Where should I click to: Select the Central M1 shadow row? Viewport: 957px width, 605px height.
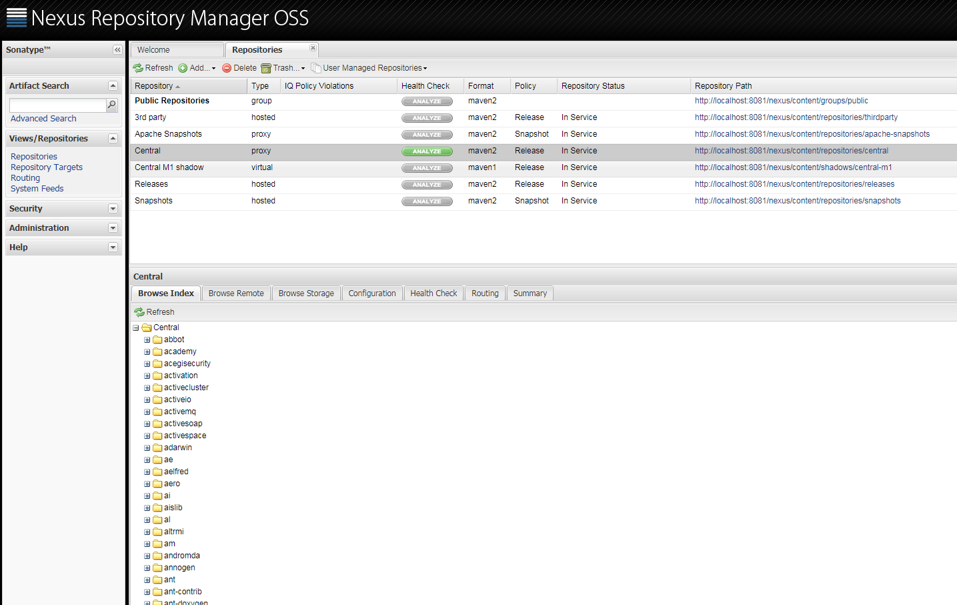544,168
